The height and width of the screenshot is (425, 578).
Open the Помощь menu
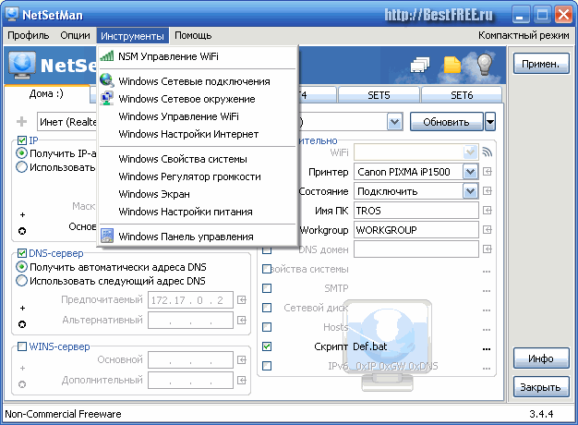click(x=193, y=35)
